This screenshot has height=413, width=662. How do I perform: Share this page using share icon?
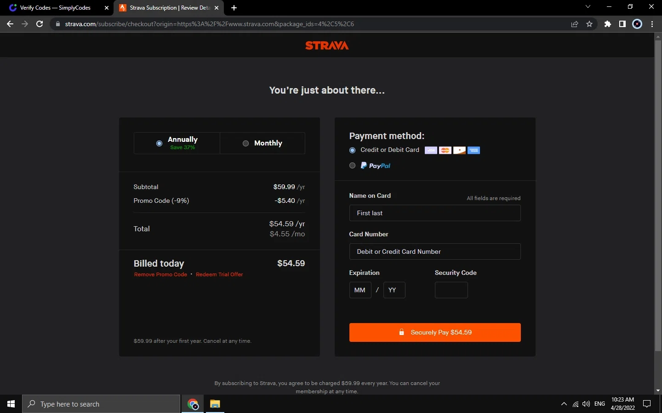click(x=575, y=24)
